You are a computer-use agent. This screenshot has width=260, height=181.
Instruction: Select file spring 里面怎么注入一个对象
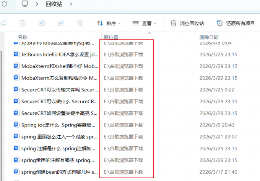point(59,137)
